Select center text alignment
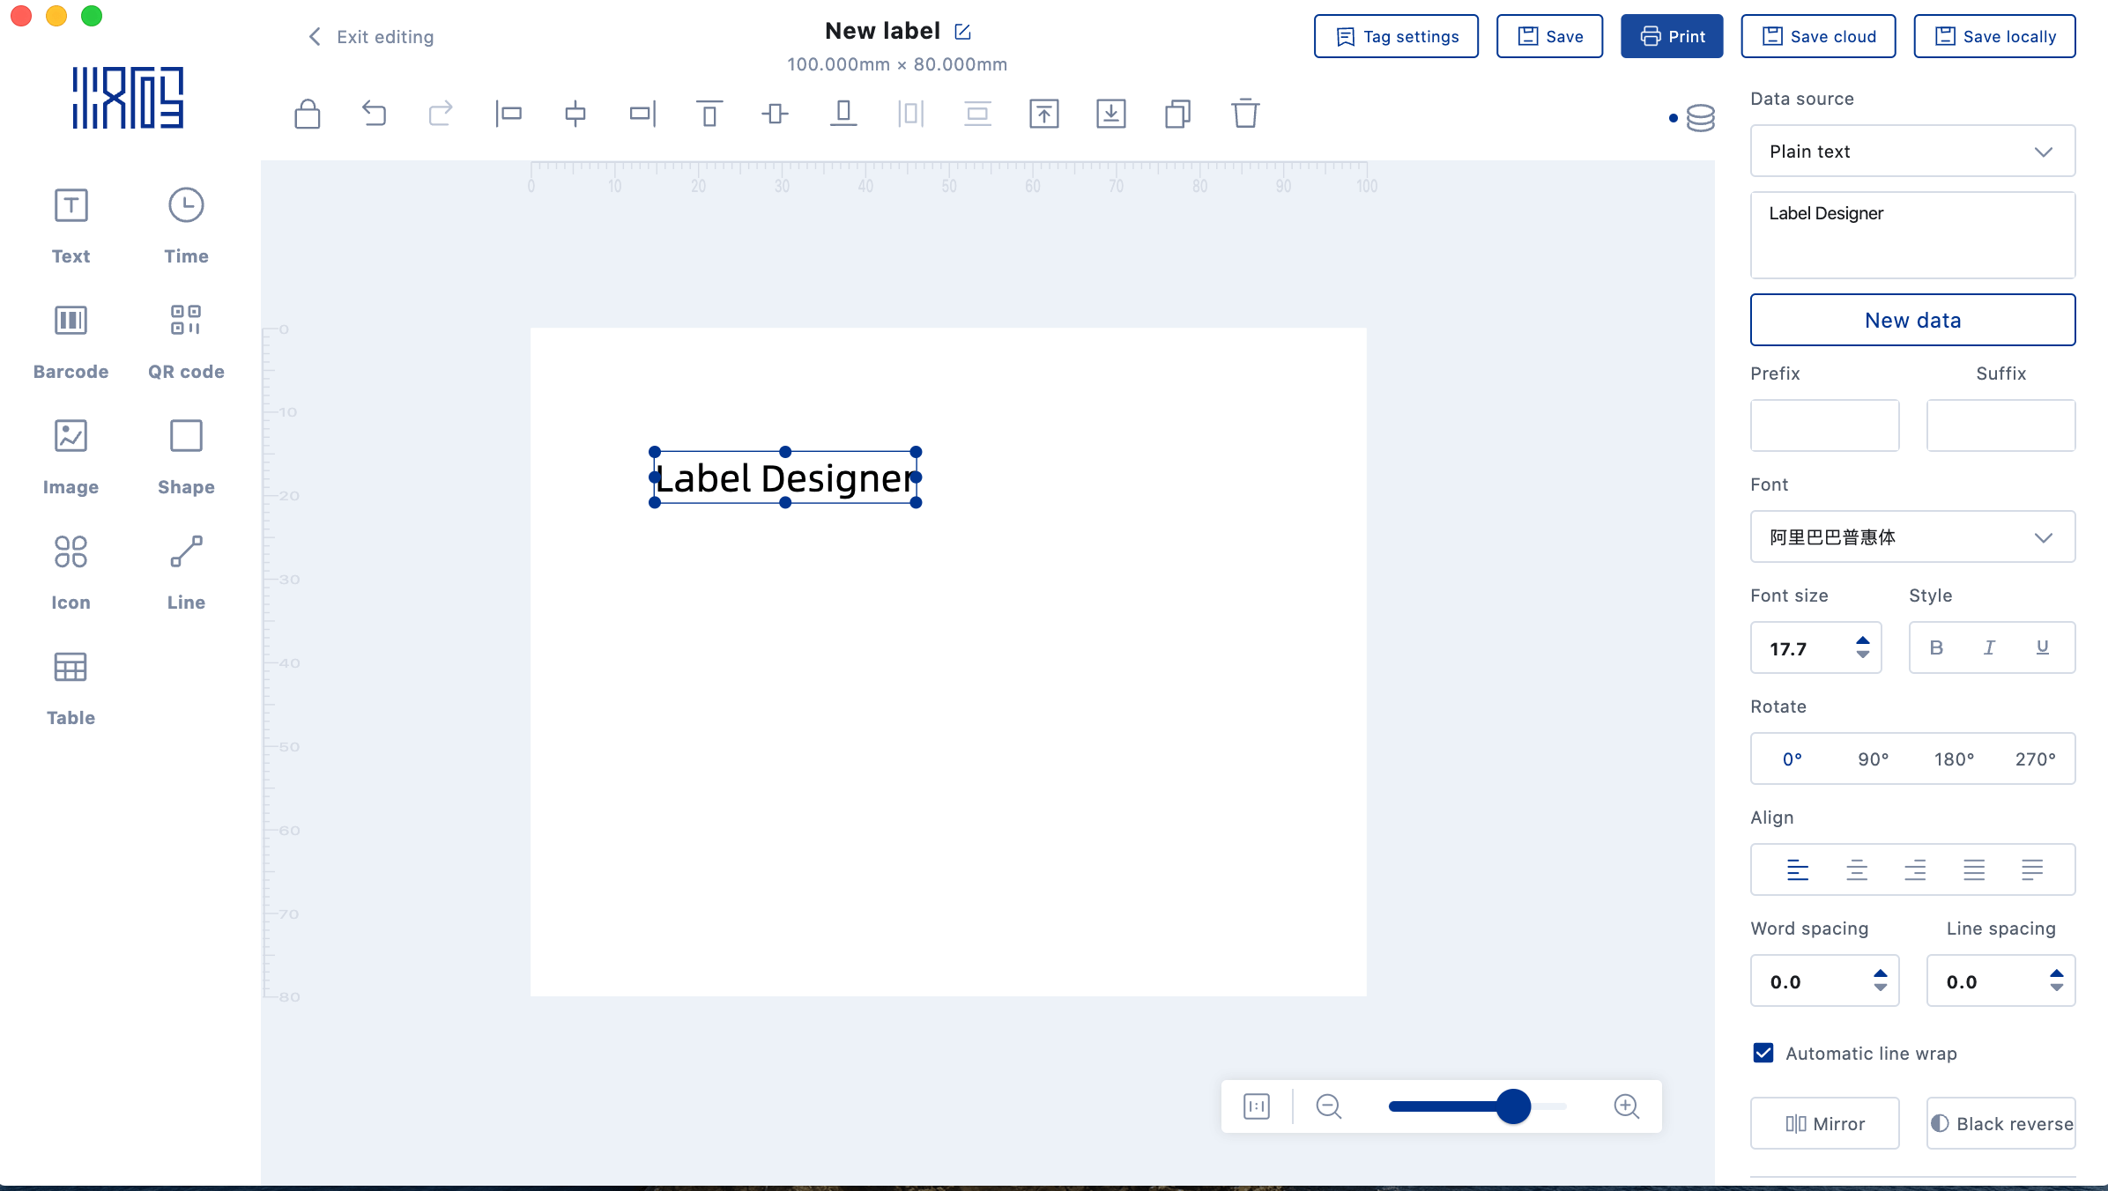The width and height of the screenshot is (2108, 1191). coord(1856,870)
